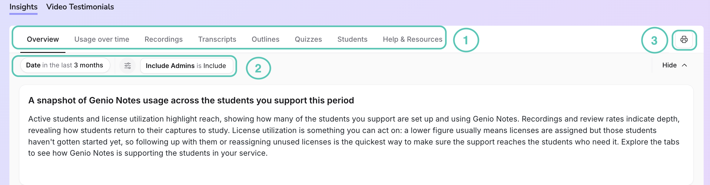Image resolution: width=710 pixels, height=185 pixels.
Task: Collapse panel with Hide chevron arrow
Action: pos(684,65)
